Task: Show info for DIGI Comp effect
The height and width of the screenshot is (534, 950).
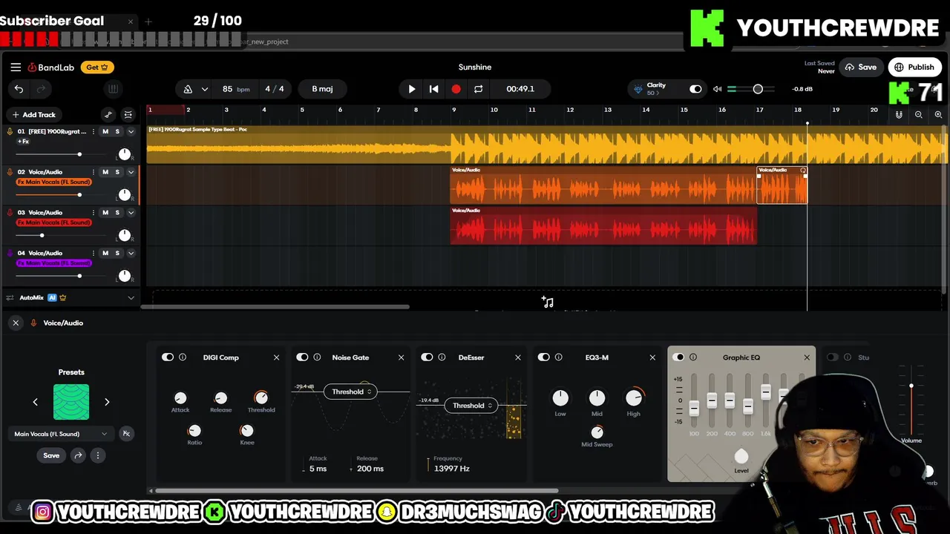Action: tap(183, 357)
